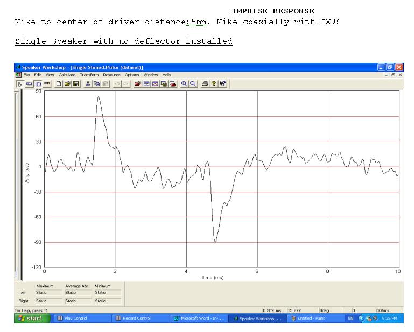414x332 pixels.
Task: Open the View menu
Action: click(x=50, y=75)
